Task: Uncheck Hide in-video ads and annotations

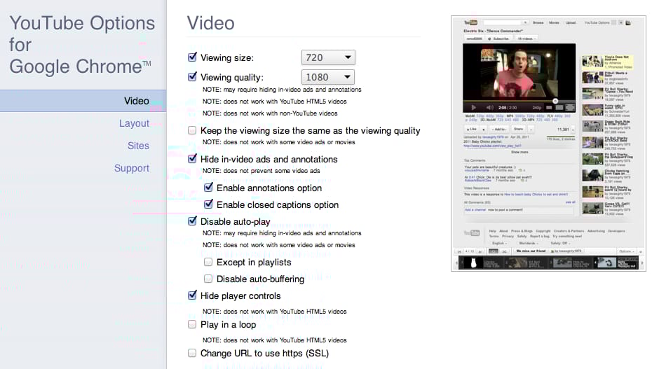Action: 192,159
